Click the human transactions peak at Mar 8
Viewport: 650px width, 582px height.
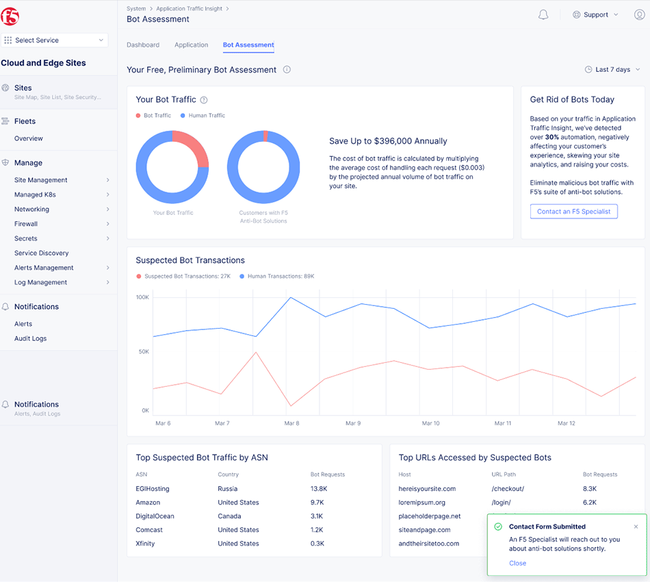point(291,297)
